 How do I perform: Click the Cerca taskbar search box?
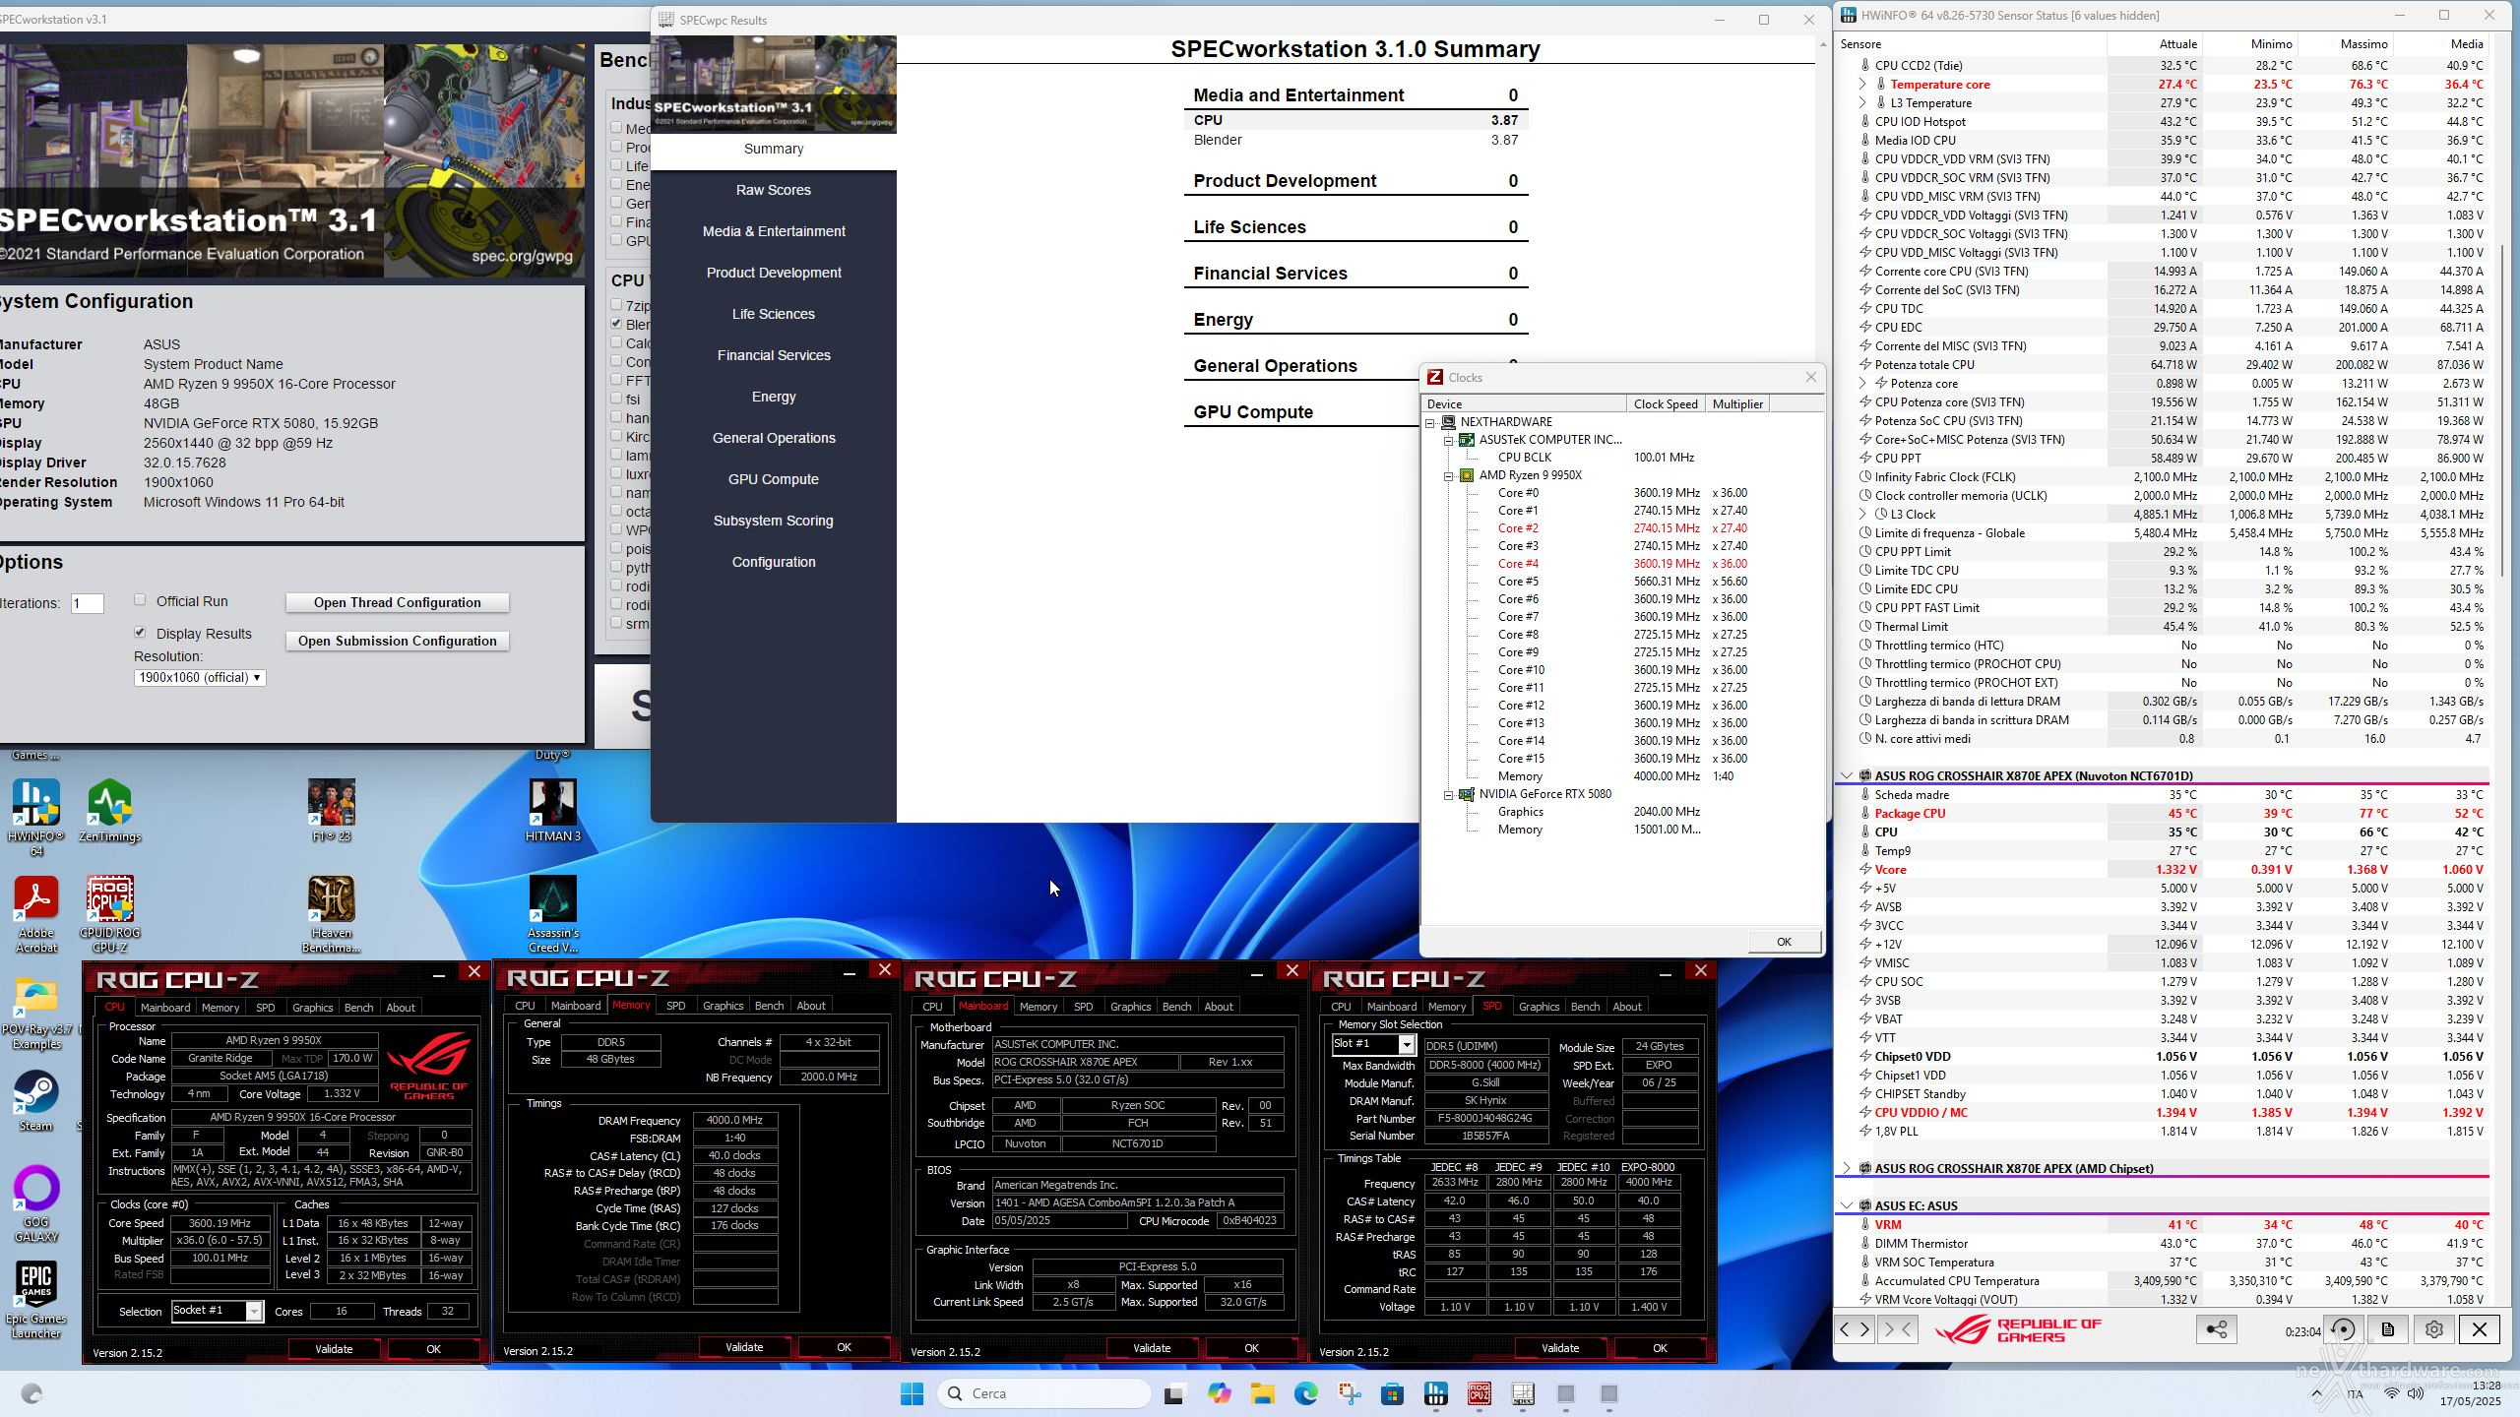(1044, 1393)
